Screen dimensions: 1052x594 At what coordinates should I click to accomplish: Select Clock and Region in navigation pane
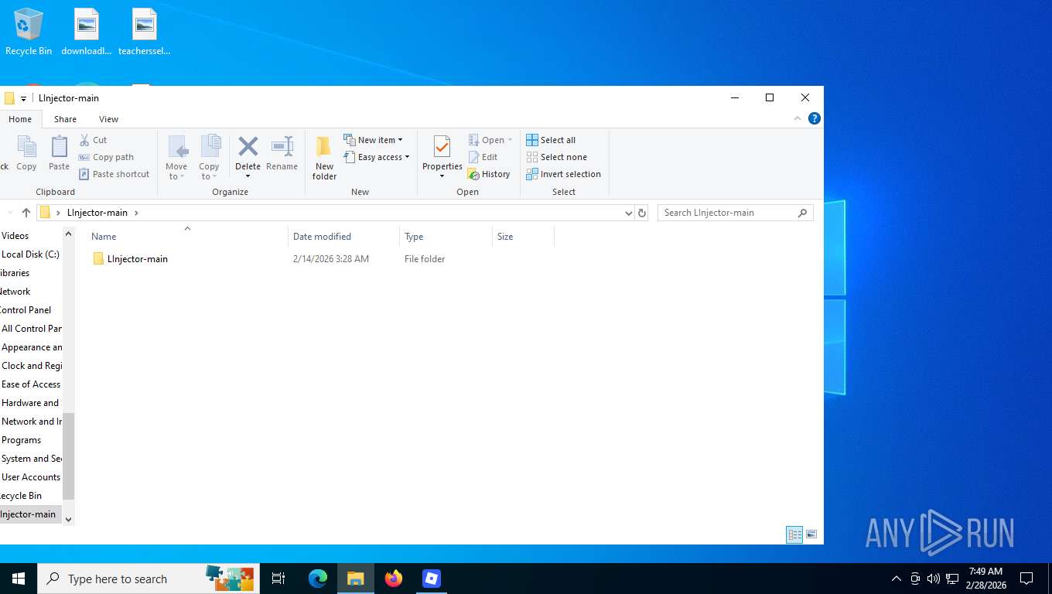tap(31, 366)
